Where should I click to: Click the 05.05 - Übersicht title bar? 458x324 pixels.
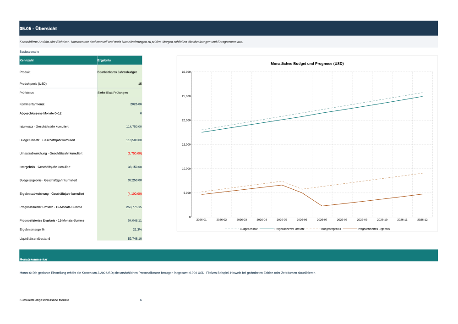tap(229, 28)
